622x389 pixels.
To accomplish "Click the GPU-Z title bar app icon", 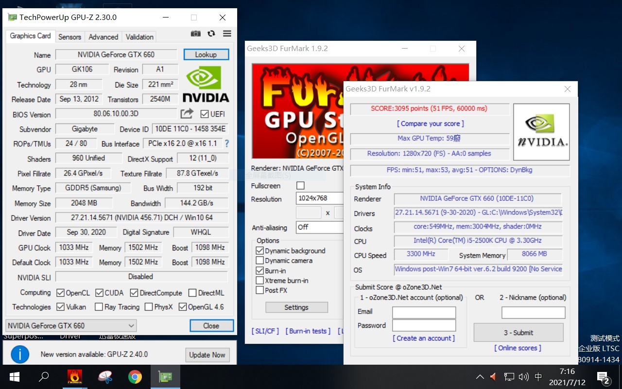I will (x=12, y=18).
